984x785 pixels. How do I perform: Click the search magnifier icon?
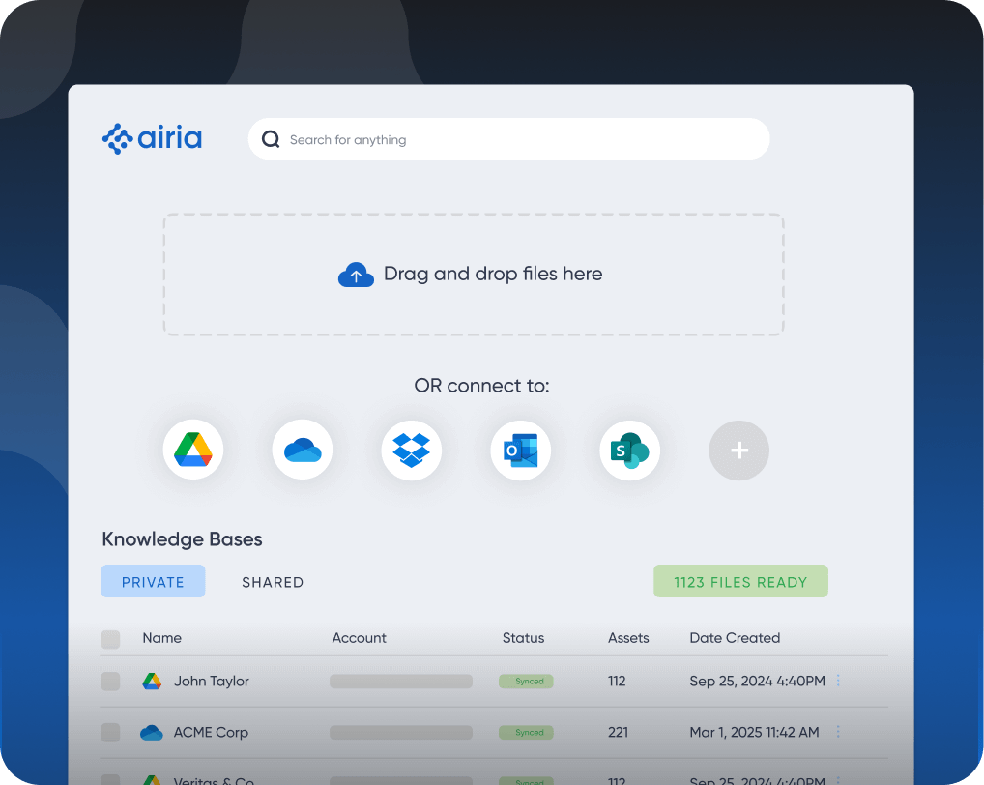[x=271, y=139]
